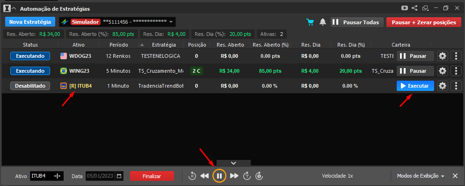Open settings gear for WDOG23 strategy

pyautogui.click(x=443, y=56)
